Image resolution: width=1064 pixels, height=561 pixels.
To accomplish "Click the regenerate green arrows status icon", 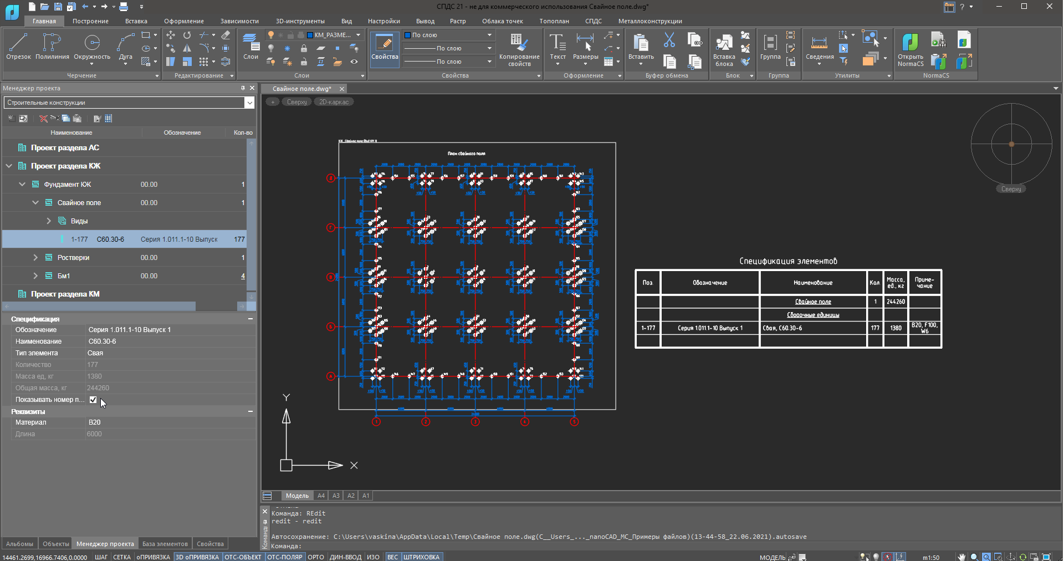I will [x=1022, y=557].
